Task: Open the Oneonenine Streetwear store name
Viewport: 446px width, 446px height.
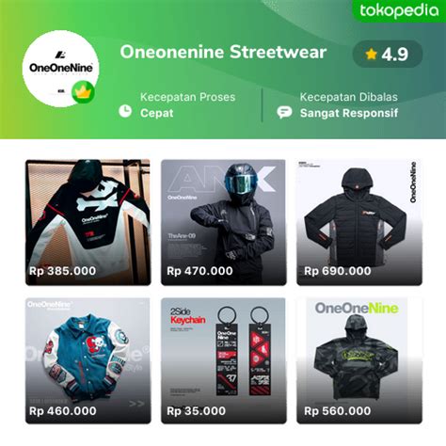Action: 223,52
